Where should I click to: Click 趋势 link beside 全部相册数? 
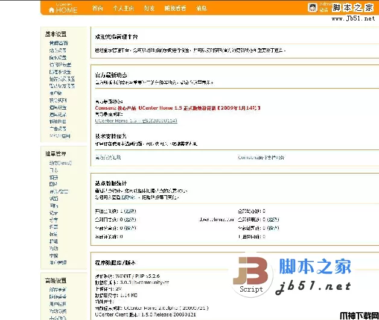tap(273, 219)
